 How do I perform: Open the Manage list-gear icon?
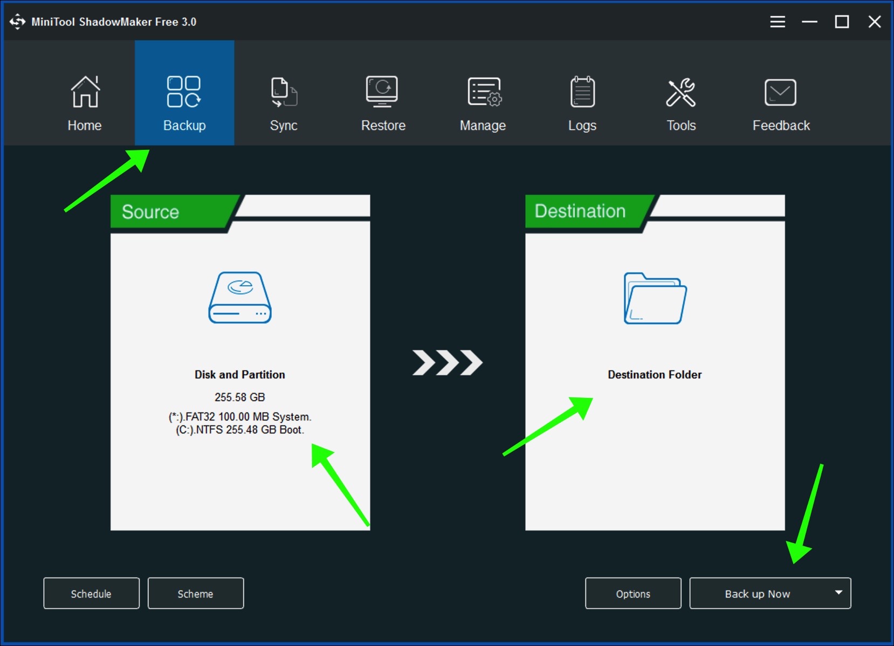(x=484, y=92)
